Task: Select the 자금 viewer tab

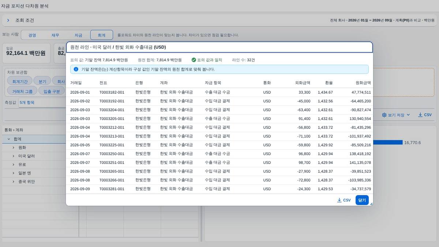Action: tap(78, 35)
